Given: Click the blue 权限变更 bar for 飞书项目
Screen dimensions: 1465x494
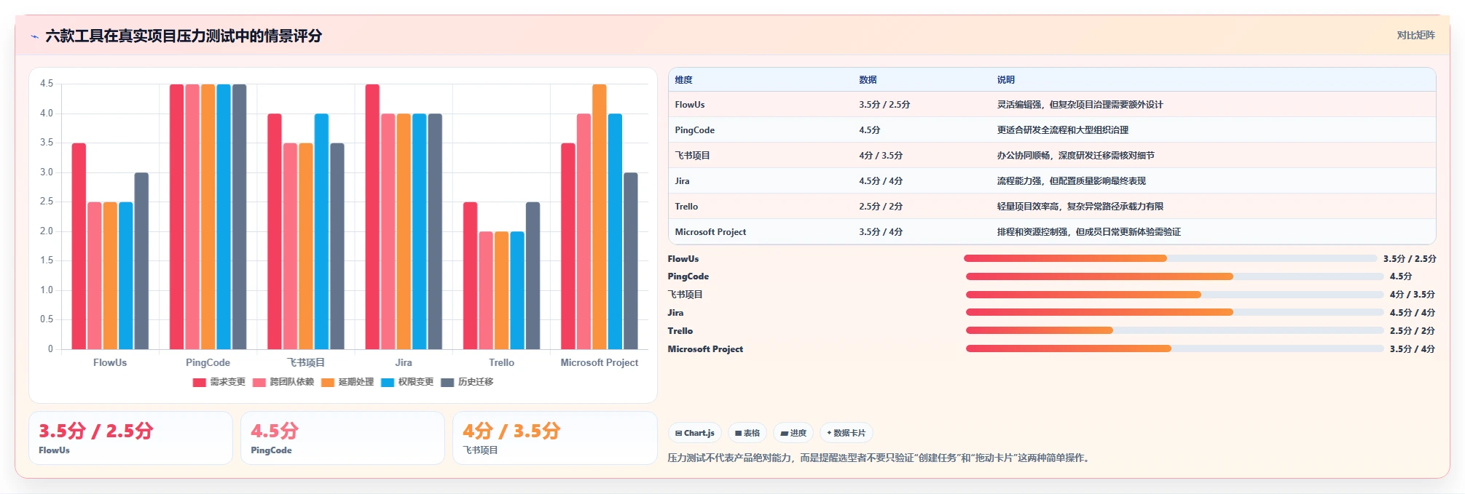Looking at the screenshot, I should (321, 231).
